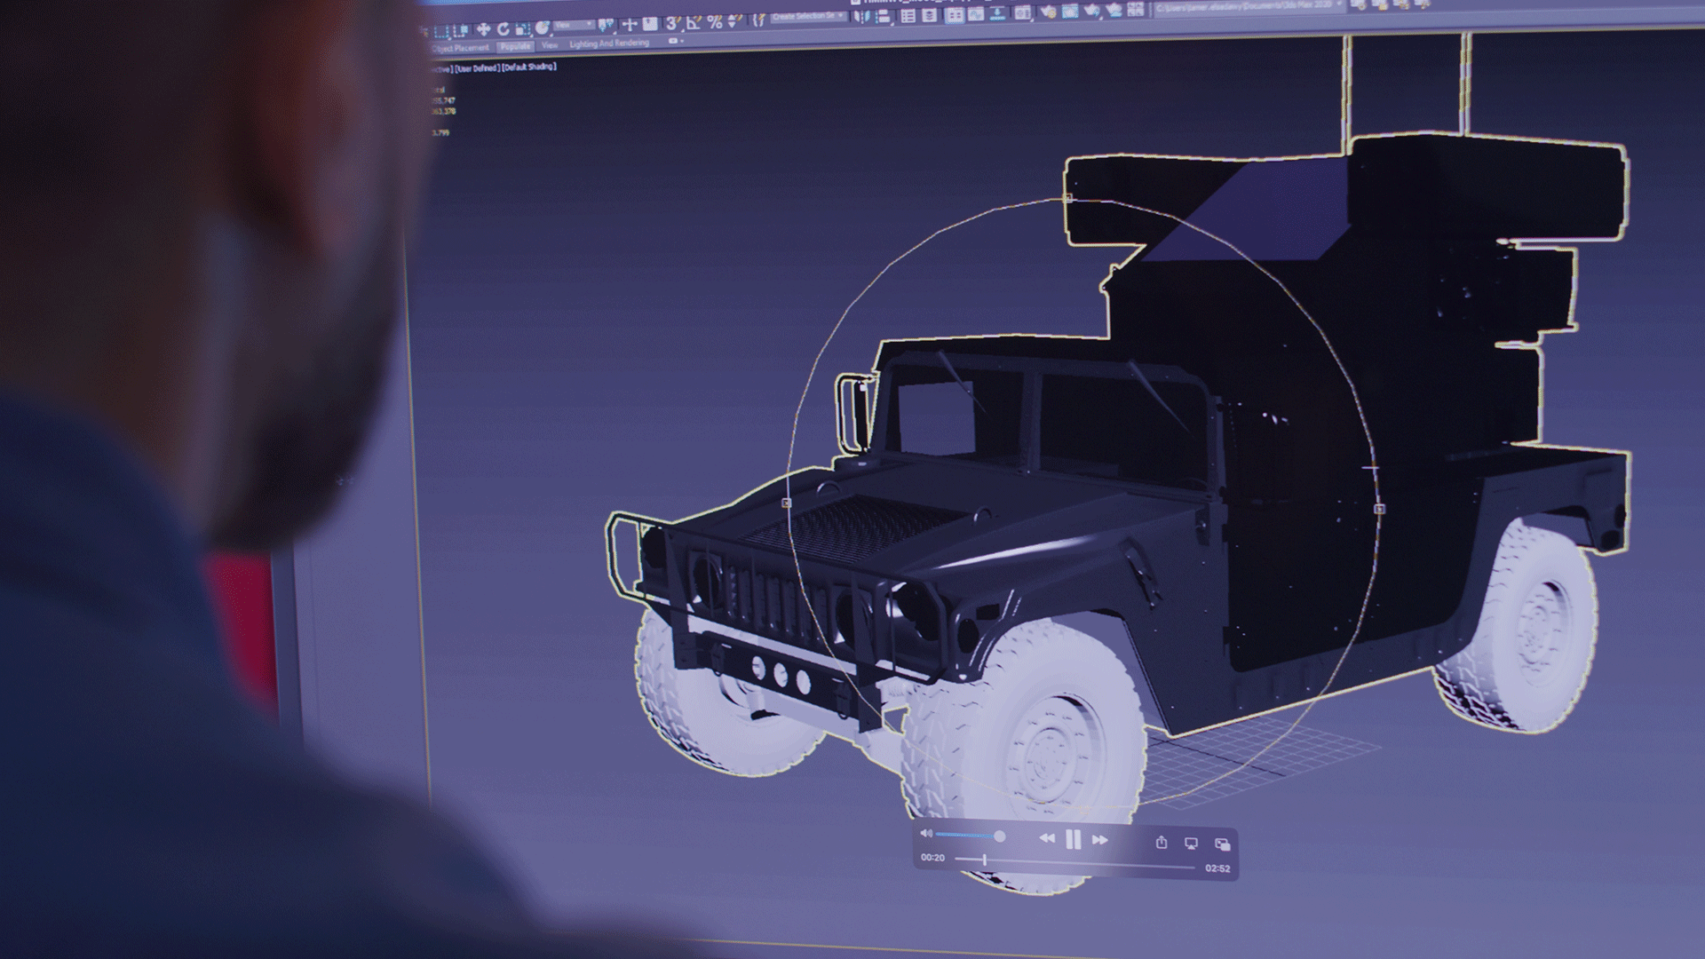Pause the video playback
Screen dimensions: 1705x959
[x=1074, y=839]
